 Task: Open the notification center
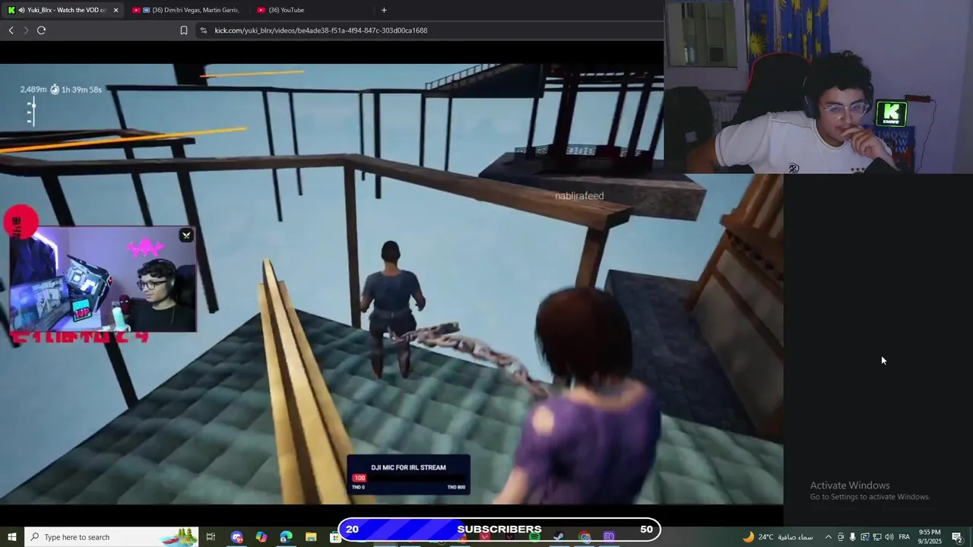(x=957, y=537)
